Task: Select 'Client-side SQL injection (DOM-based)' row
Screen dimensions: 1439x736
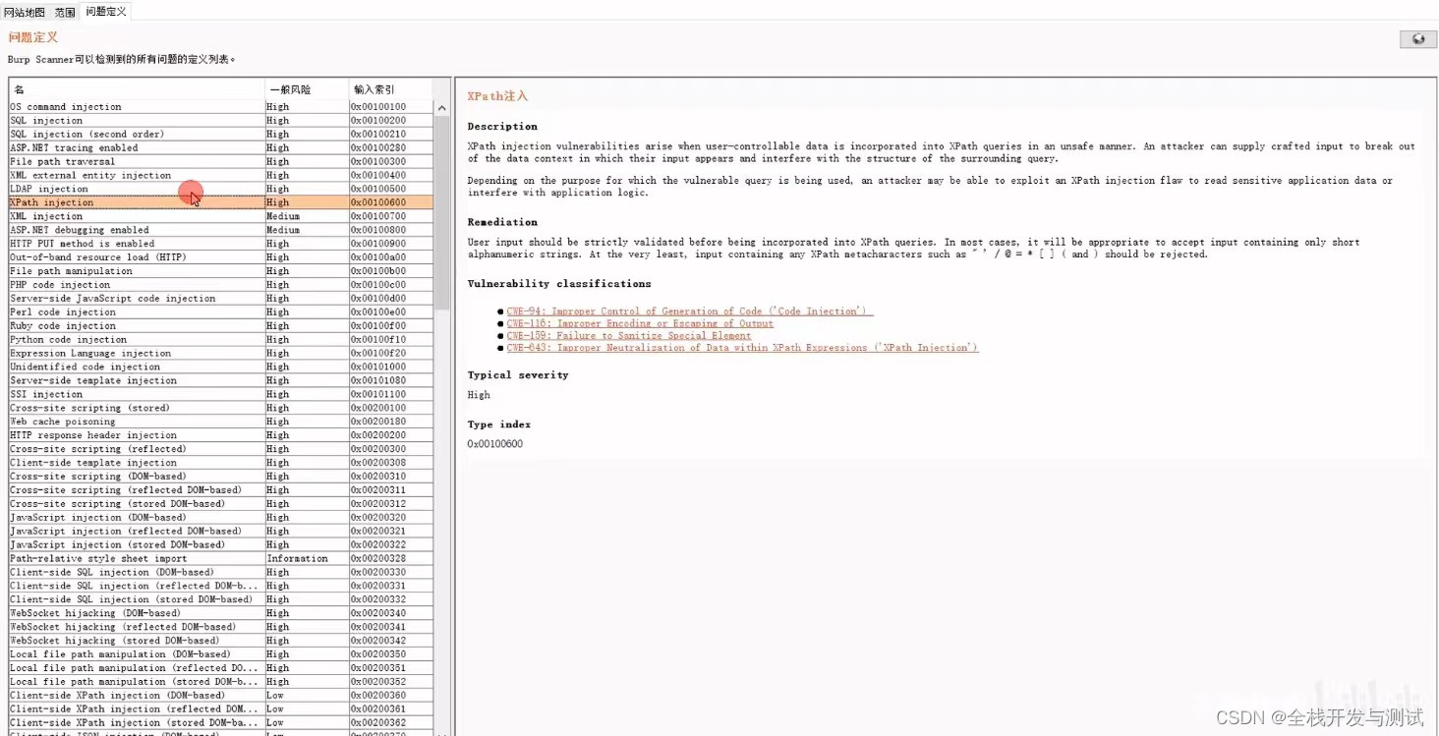Action: (221, 573)
